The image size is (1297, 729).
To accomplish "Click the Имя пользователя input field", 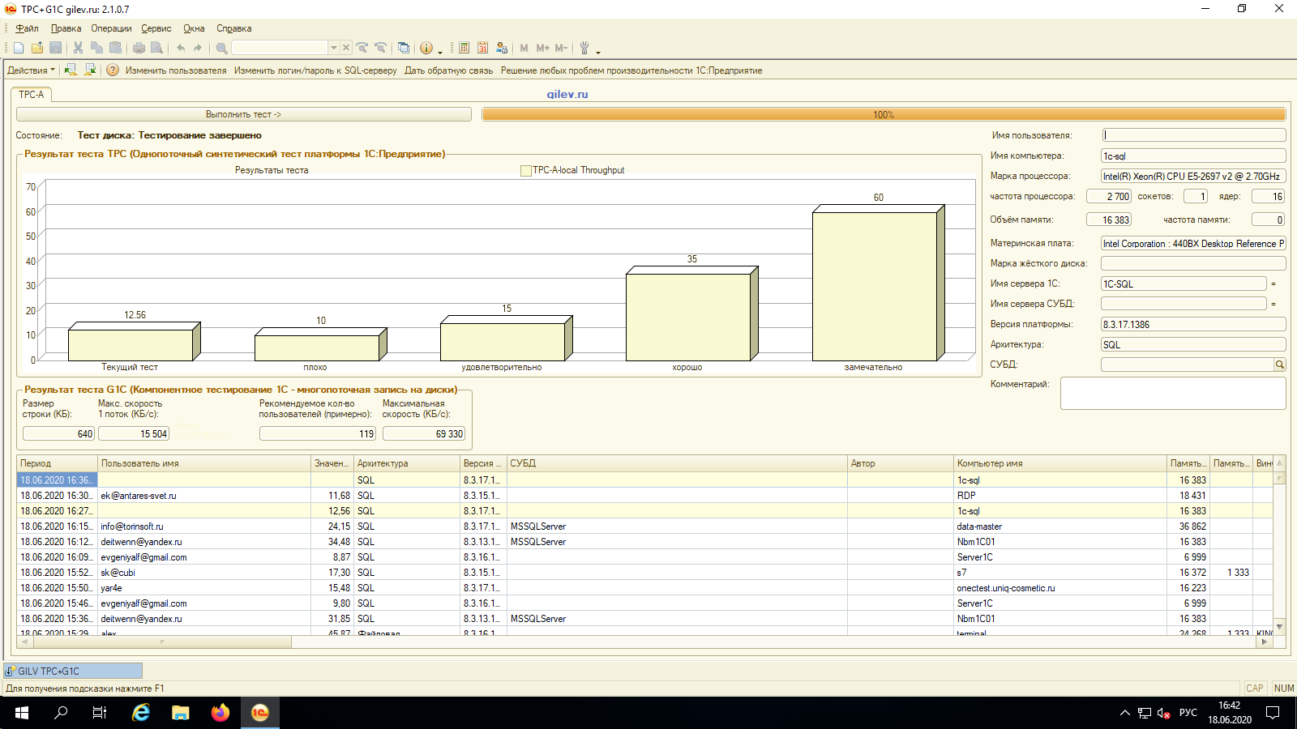I will point(1193,135).
